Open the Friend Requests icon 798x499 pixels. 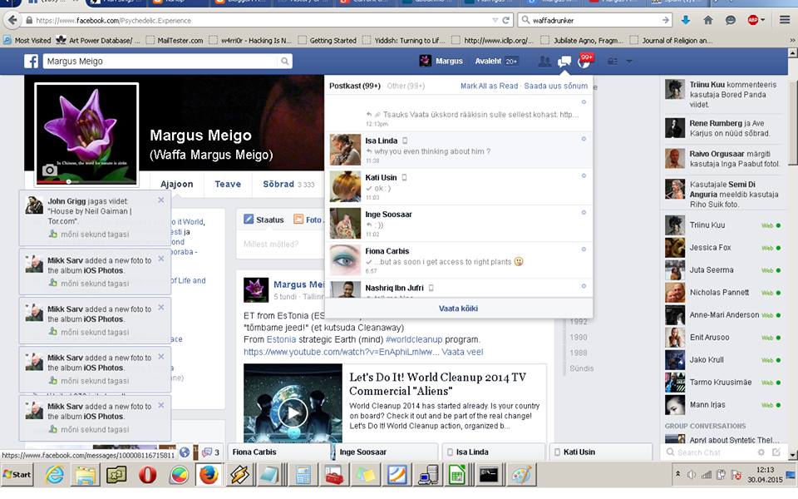pyautogui.click(x=544, y=61)
